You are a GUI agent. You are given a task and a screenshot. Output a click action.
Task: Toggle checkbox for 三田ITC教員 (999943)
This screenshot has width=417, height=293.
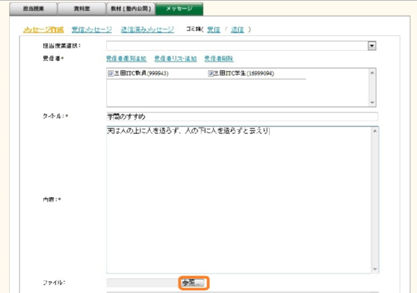(111, 73)
